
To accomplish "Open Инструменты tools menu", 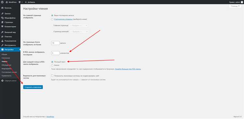I will [x=10, y=45].
